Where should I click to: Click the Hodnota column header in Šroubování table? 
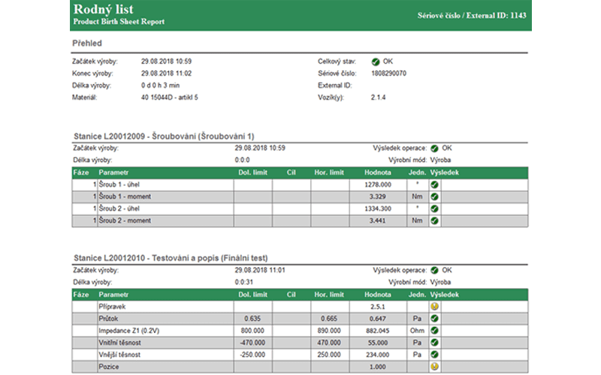click(376, 172)
